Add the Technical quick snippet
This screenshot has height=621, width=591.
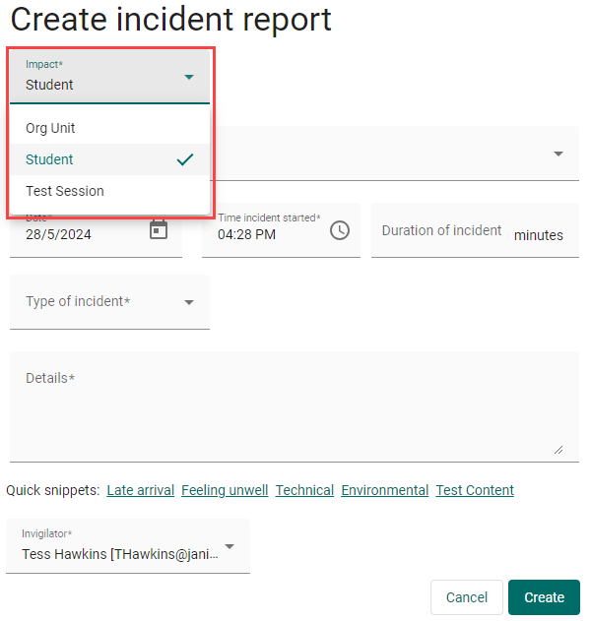[x=304, y=490]
